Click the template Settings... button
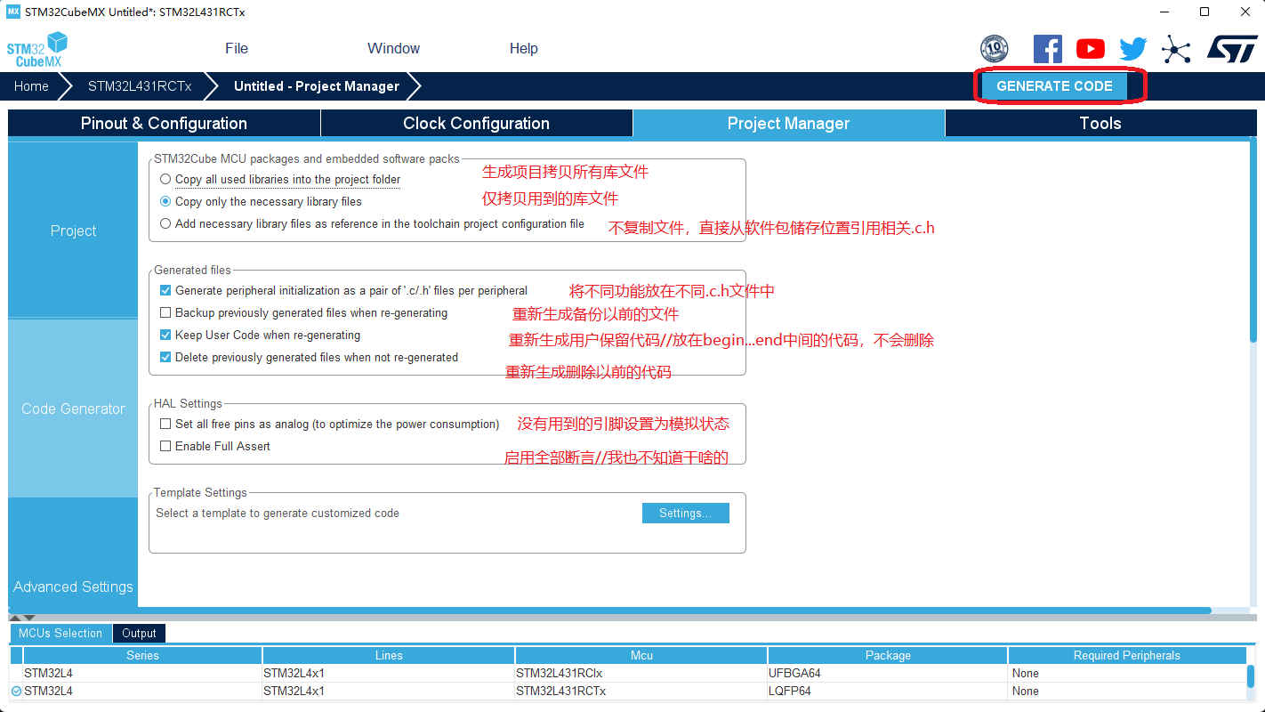This screenshot has width=1265, height=712. coord(685,513)
